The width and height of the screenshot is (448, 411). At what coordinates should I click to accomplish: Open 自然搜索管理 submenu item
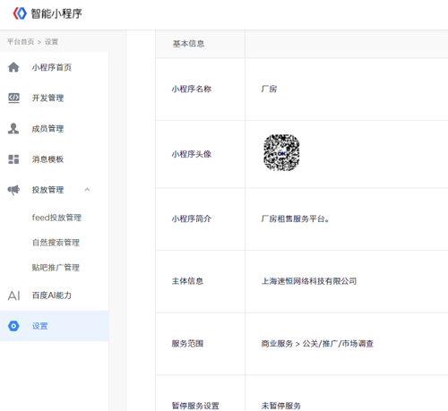tap(56, 243)
